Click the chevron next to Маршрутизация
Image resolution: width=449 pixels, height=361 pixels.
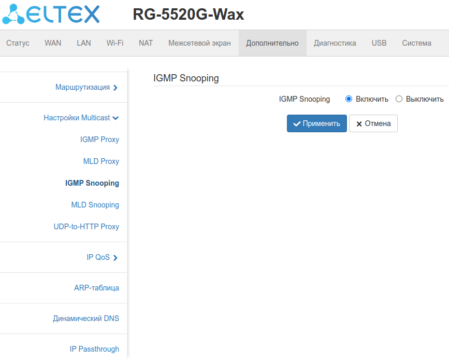point(115,88)
